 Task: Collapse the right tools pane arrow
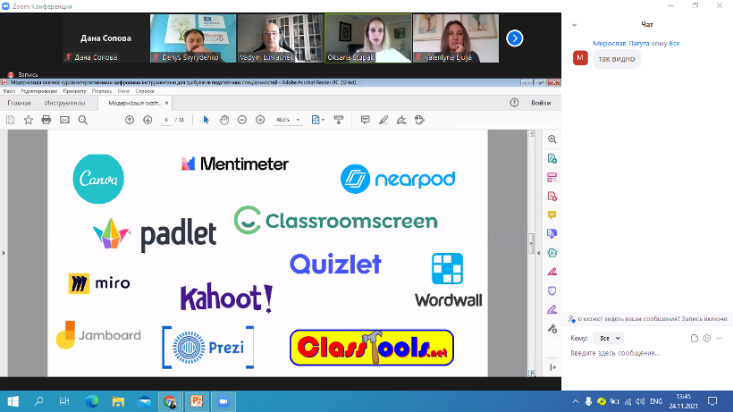[538, 253]
